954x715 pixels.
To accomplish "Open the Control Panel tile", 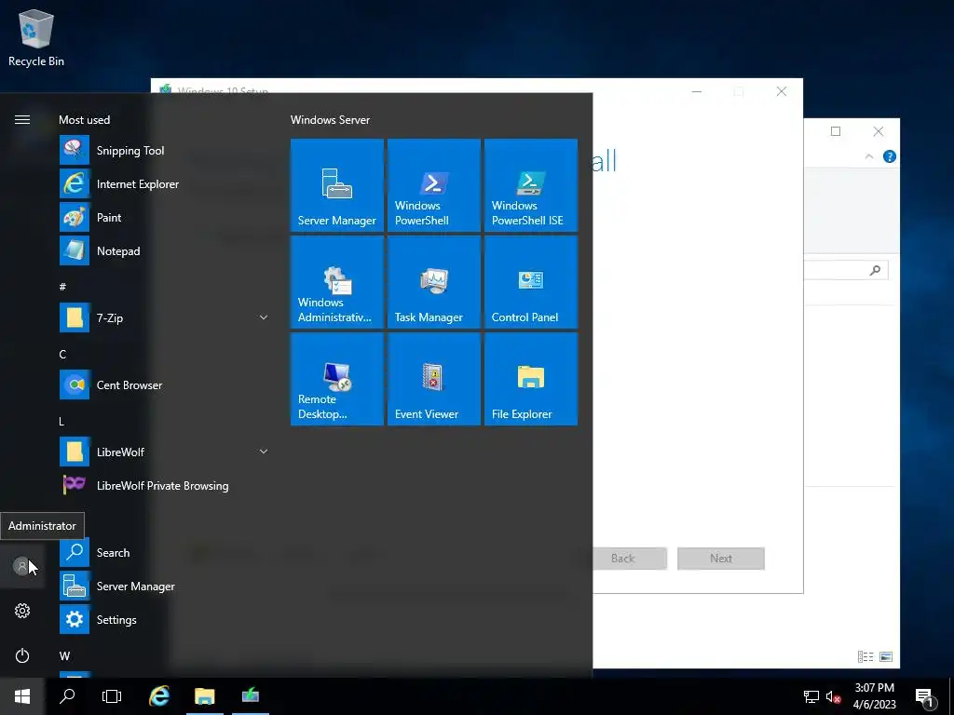I will tap(530, 281).
